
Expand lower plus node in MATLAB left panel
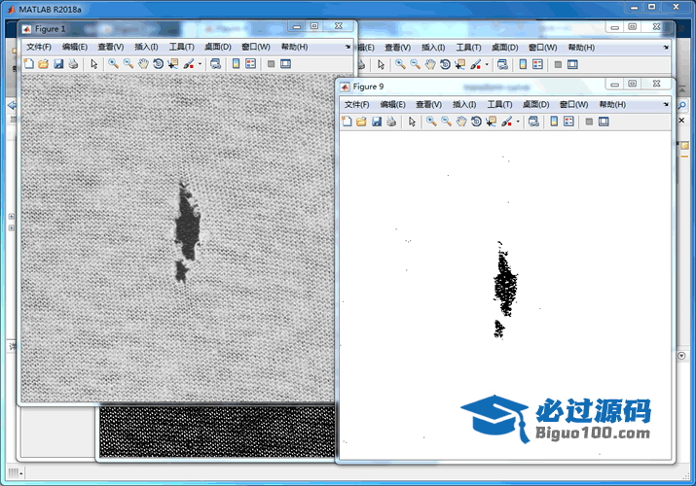coord(12,227)
